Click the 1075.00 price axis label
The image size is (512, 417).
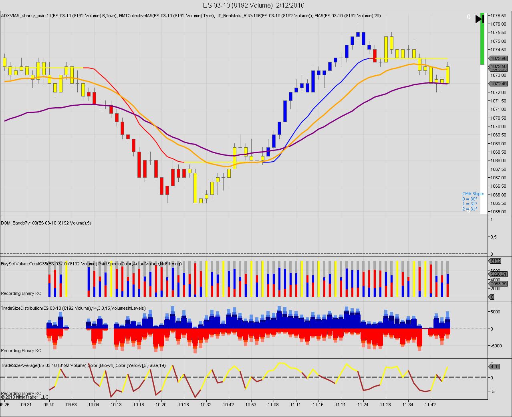(x=498, y=41)
